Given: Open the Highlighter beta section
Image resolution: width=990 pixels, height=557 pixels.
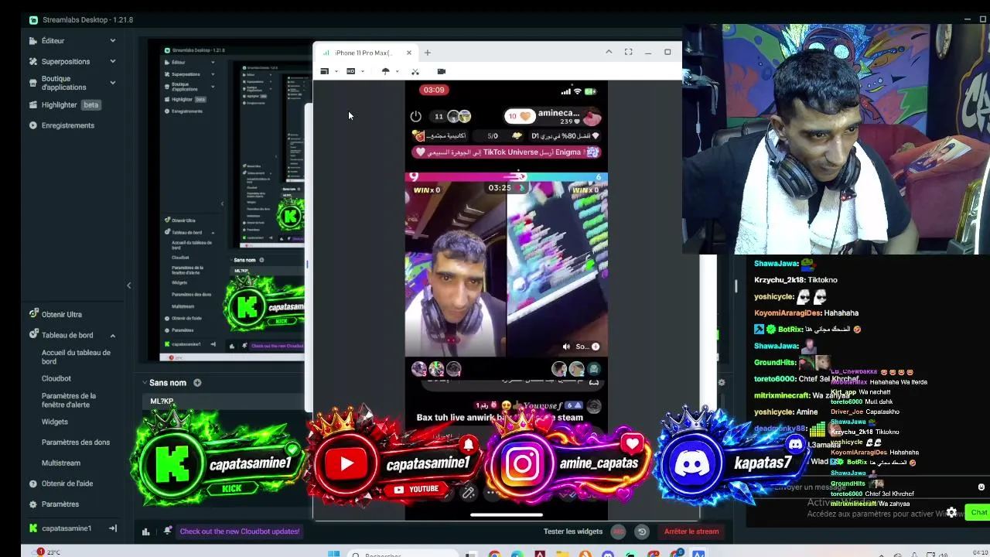Looking at the screenshot, I should coord(72,104).
